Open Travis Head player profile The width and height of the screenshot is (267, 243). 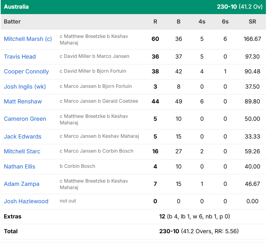(x=20, y=57)
